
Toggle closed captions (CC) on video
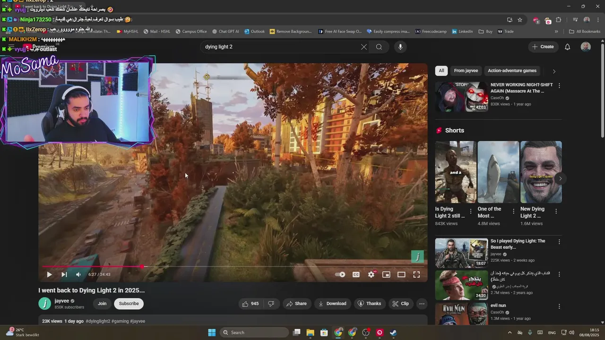pyautogui.click(x=356, y=274)
